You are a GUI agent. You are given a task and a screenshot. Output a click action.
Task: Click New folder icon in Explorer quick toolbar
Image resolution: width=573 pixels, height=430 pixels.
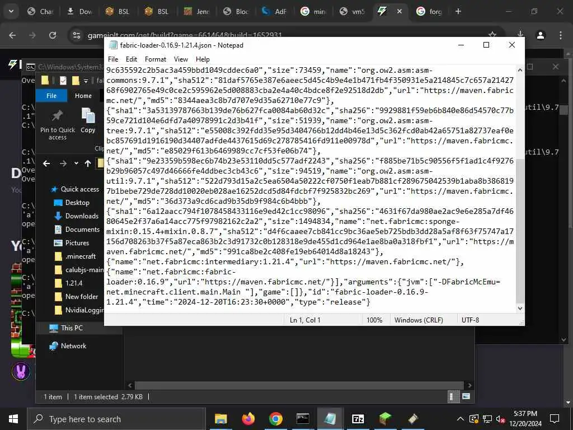point(76,80)
